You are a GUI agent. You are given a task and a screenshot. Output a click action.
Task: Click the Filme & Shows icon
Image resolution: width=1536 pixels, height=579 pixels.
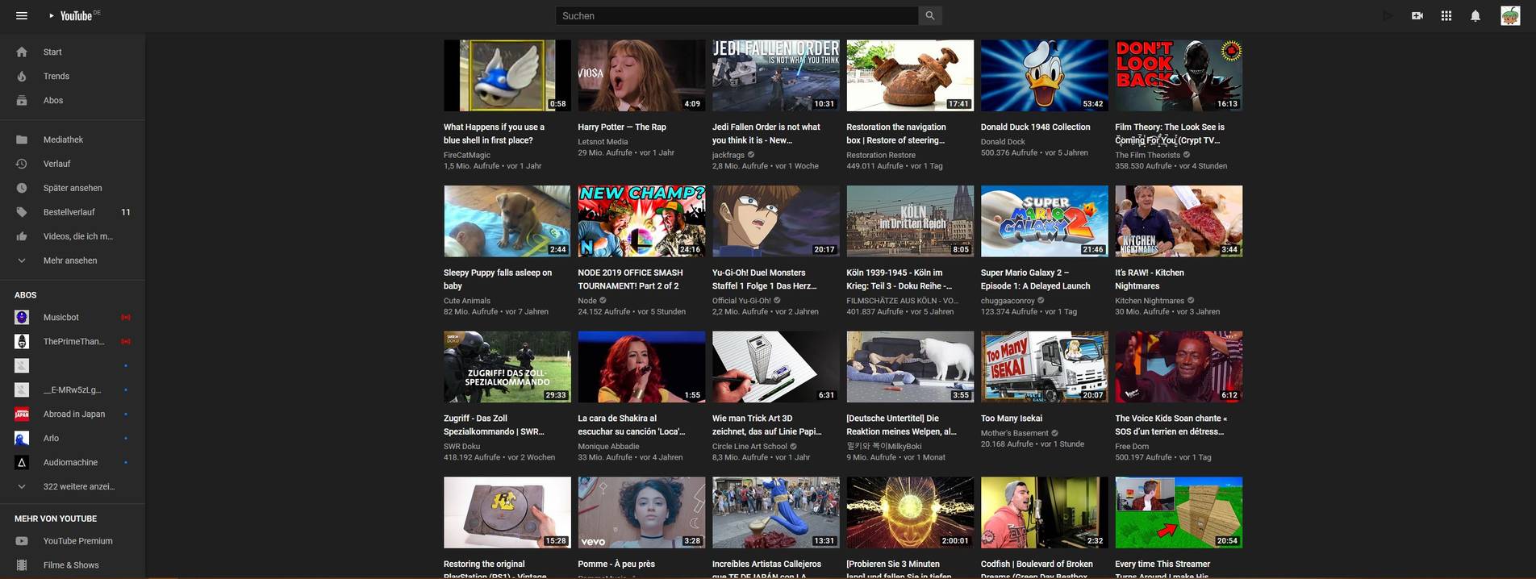pyautogui.click(x=22, y=565)
